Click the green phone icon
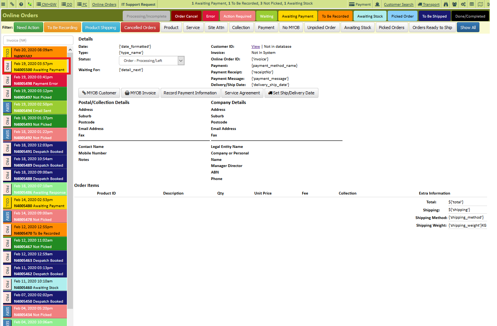Image resolution: width=497 pixels, height=326 pixels. pyautogui.click(x=30, y=4)
